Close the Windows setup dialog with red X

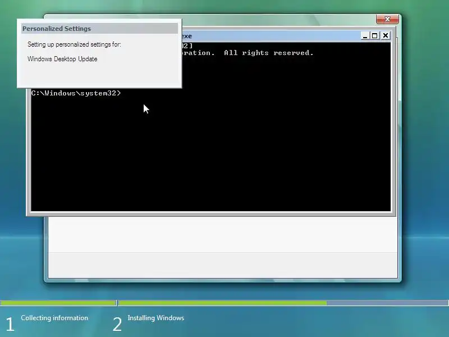(387, 19)
